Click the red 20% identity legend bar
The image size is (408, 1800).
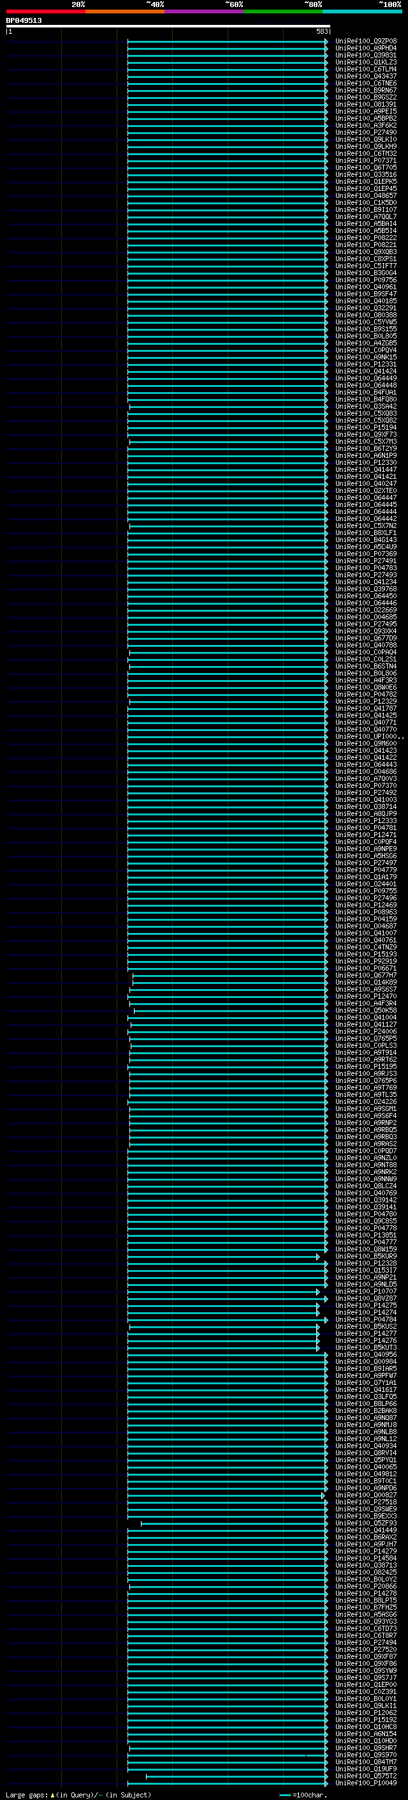click(x=45, y=11)
